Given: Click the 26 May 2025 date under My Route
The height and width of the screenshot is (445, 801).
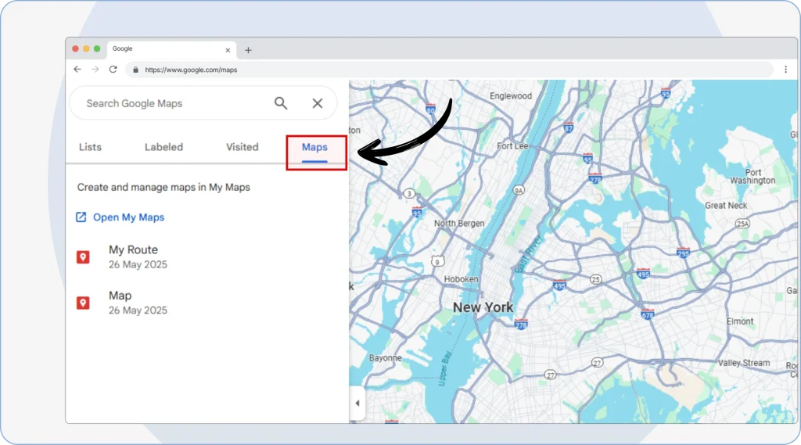Looking at the screenshot, I should tap(138, 264).
